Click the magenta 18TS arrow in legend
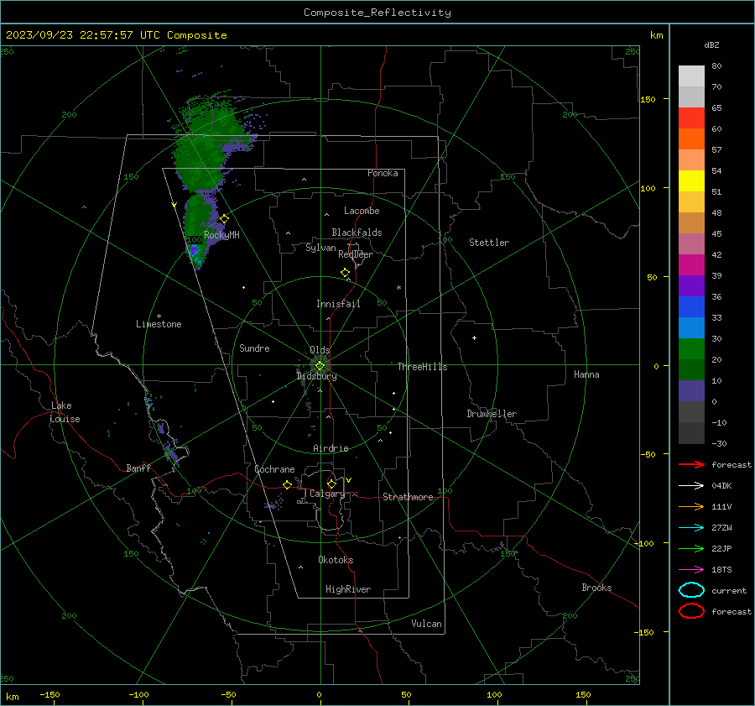This screenshot has width=755, height=706. (691, 570)
